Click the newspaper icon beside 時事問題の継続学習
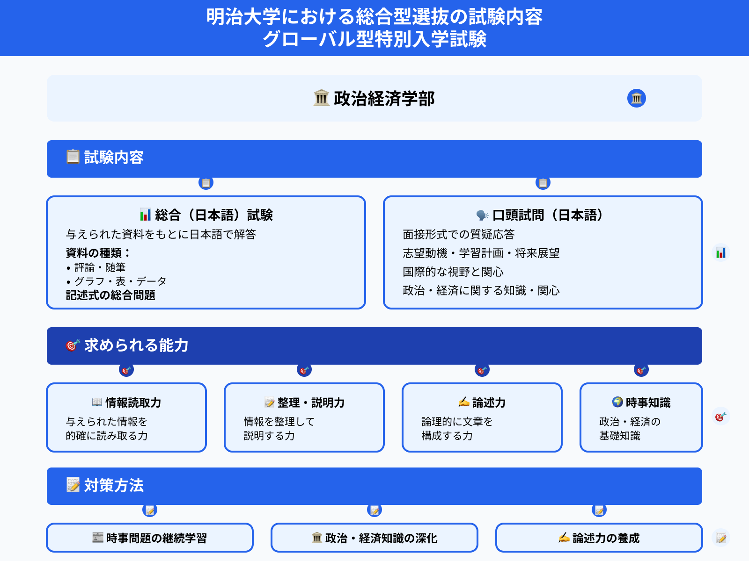749x561 pixels. point(98,538)
